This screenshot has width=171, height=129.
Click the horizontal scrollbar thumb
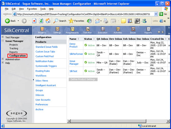tap(109, 121)
